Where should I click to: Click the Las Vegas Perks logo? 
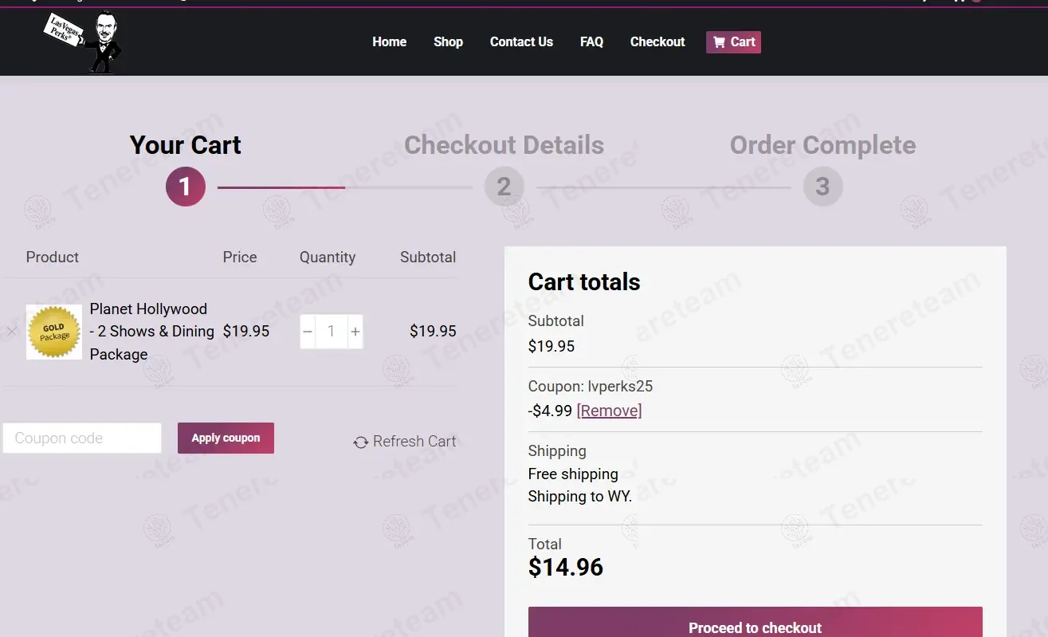(82, 42)
